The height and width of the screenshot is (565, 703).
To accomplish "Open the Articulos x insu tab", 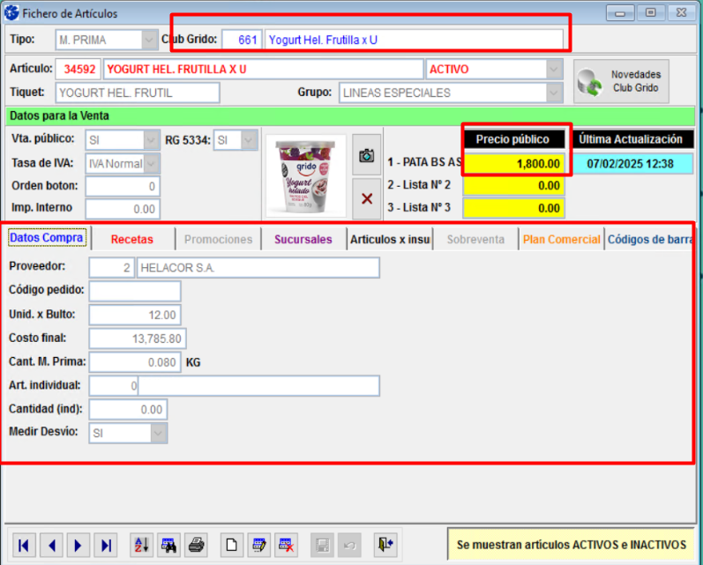I will tap(390, 239).
